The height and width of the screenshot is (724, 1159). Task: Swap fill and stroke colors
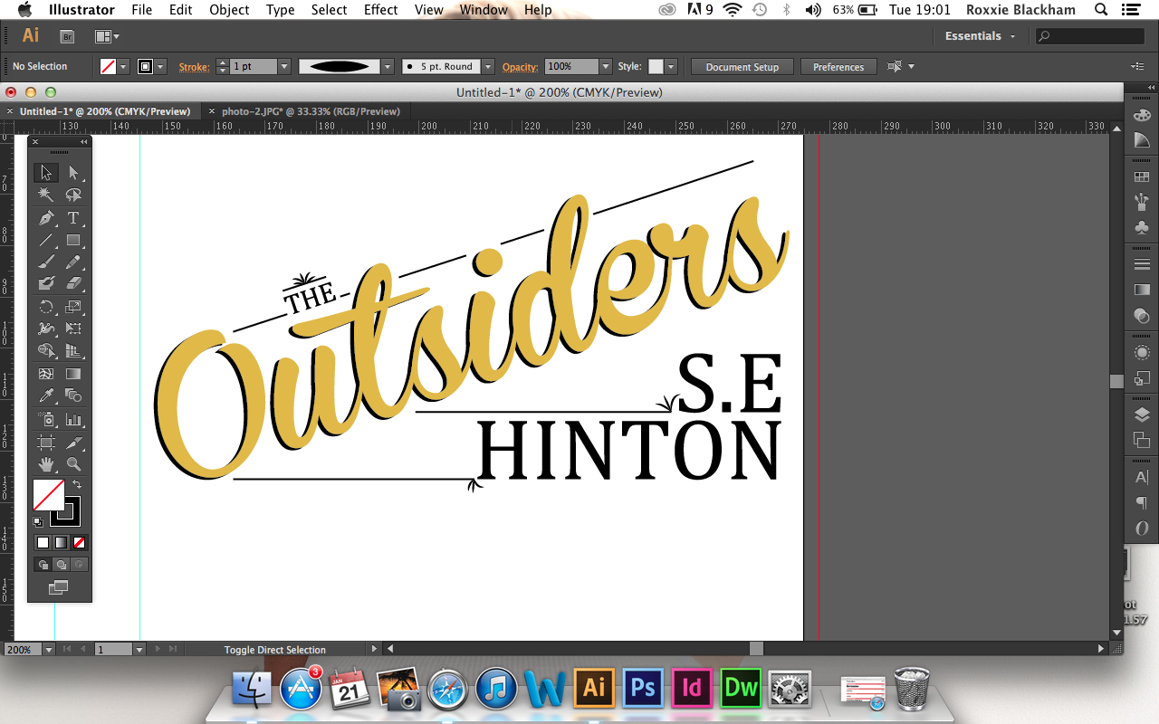tap(77, 483)
